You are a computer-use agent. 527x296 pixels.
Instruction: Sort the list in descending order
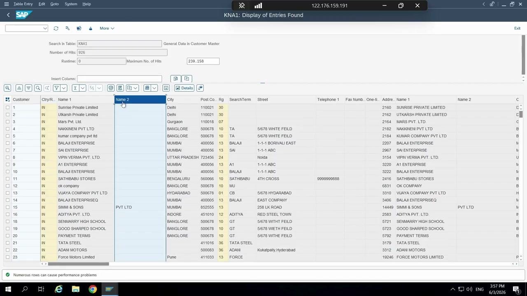[x=28, y=88]
